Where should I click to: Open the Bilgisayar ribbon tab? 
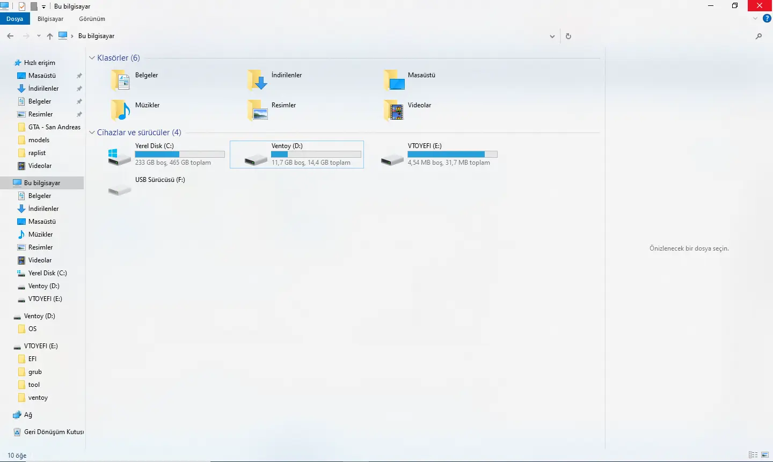(x=50, y=19)
